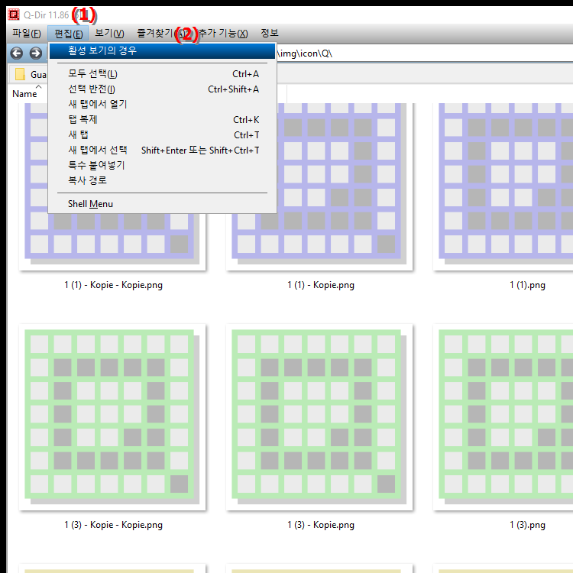This screenshot has width=573, height=573.
Task: Click file name label 1 (1).png
Action: point(527,285)
